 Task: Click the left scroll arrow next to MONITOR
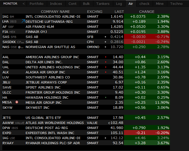[24, 4]
